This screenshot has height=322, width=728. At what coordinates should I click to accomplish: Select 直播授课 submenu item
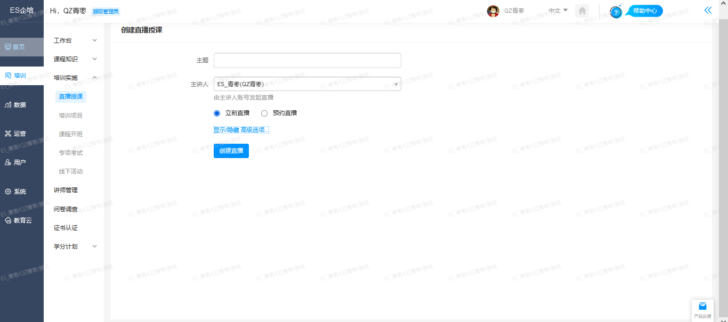(x=71, y=96)
